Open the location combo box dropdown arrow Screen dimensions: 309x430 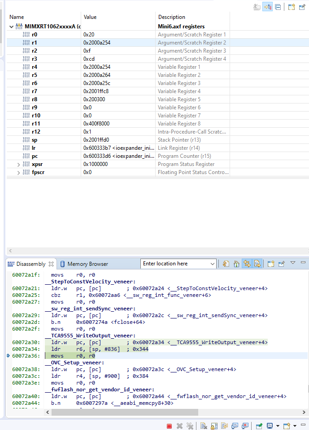[213, 264]
